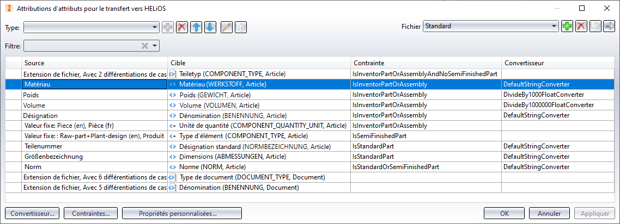Select the Poids source row

click(x=94, y=95)
